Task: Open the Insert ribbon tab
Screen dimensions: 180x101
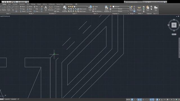Action: coord(9,4)
